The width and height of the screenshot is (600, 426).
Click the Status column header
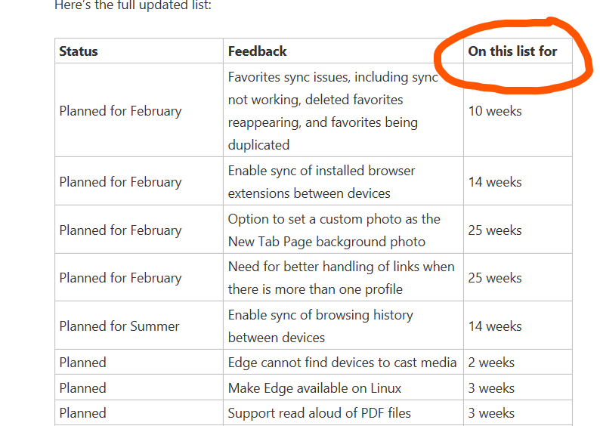[x=79, y=51]
